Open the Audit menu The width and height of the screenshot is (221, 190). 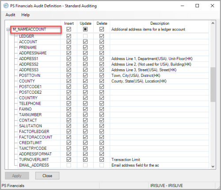pyautogui.click(x=10, y=15)
